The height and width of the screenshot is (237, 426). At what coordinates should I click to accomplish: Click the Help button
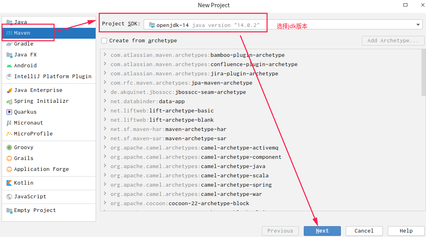click(406, 231)
